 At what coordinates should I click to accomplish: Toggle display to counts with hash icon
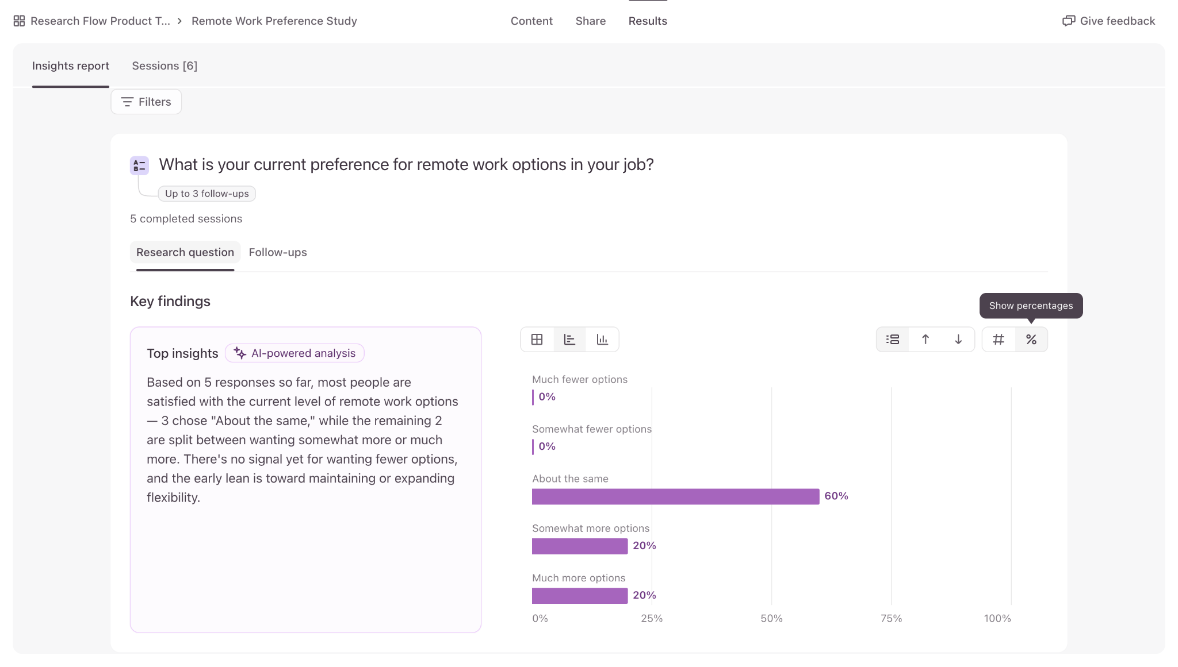coord(999,340)
